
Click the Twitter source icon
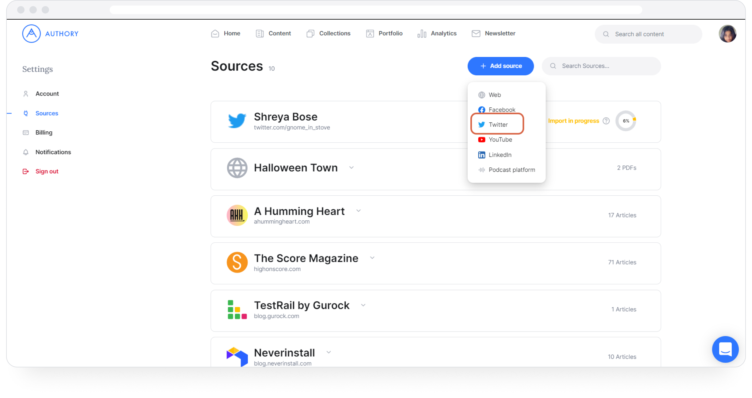(x=481, y=125)
